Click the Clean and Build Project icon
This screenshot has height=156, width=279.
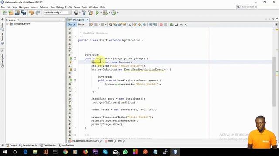point(90,13)
